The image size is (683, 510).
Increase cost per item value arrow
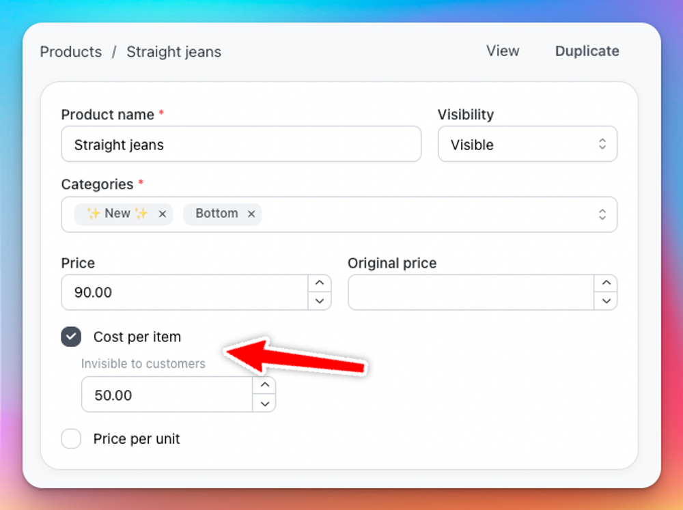[264, 385]
